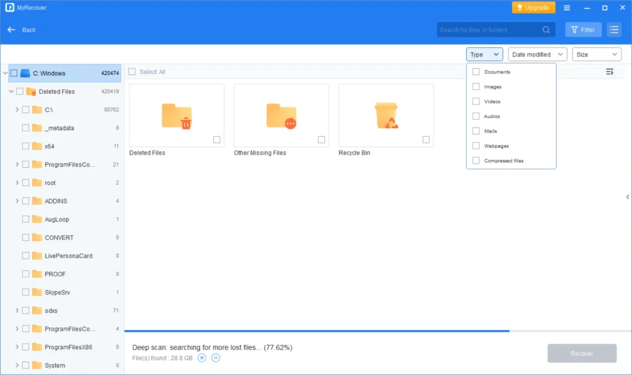Click the Back arrow icon
This screenshot has width=632, height=375.
click(x=11, y=30)
